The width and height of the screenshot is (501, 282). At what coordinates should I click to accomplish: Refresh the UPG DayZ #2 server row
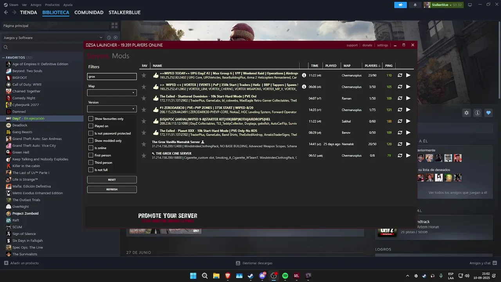[400, 75]
